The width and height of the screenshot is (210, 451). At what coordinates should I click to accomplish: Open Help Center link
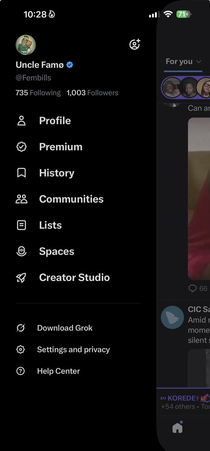pos(58,371)
